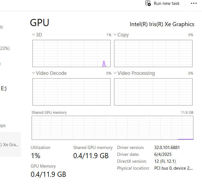Click the "Run new task" text label
This screenshot has width=202, height=184.
(166, 3)
